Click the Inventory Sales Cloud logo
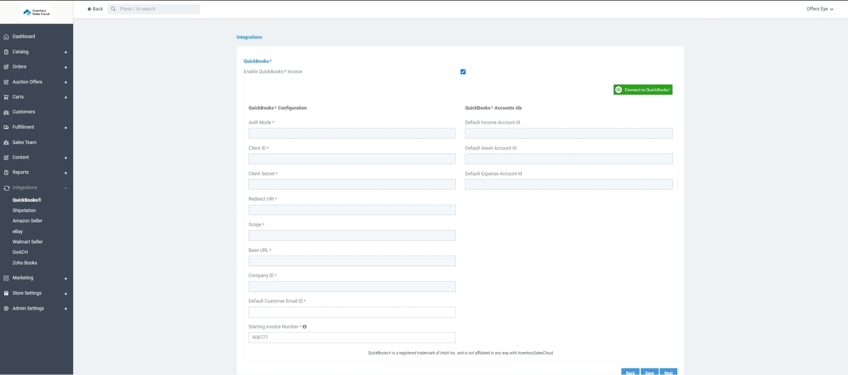The height and width of the screenshot is (375, 848). click(x=36, y=12)
